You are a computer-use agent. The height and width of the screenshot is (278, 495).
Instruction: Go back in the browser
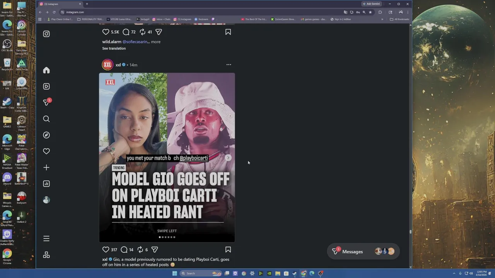(40, 12)
